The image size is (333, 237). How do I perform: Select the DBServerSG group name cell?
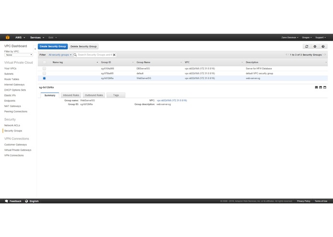pyautogui.click(x=143, y=69)
